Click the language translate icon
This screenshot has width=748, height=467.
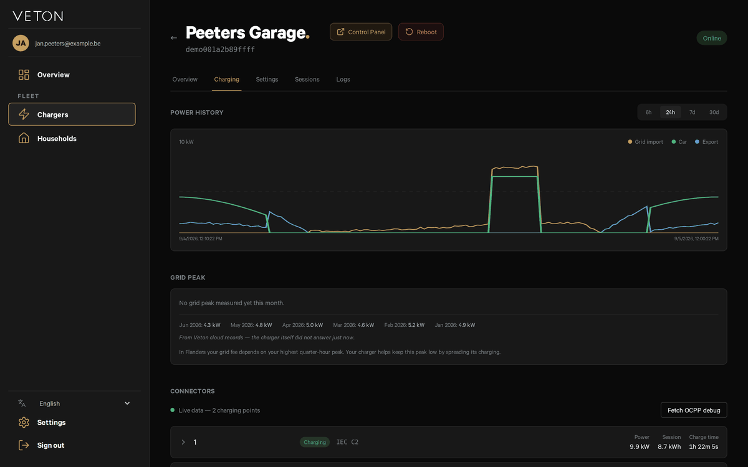(22, 403)
